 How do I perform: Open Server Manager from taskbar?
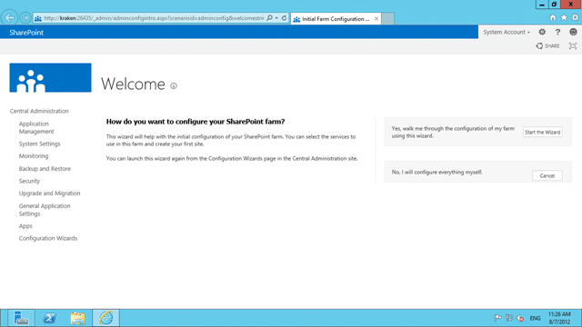(21, 318)
